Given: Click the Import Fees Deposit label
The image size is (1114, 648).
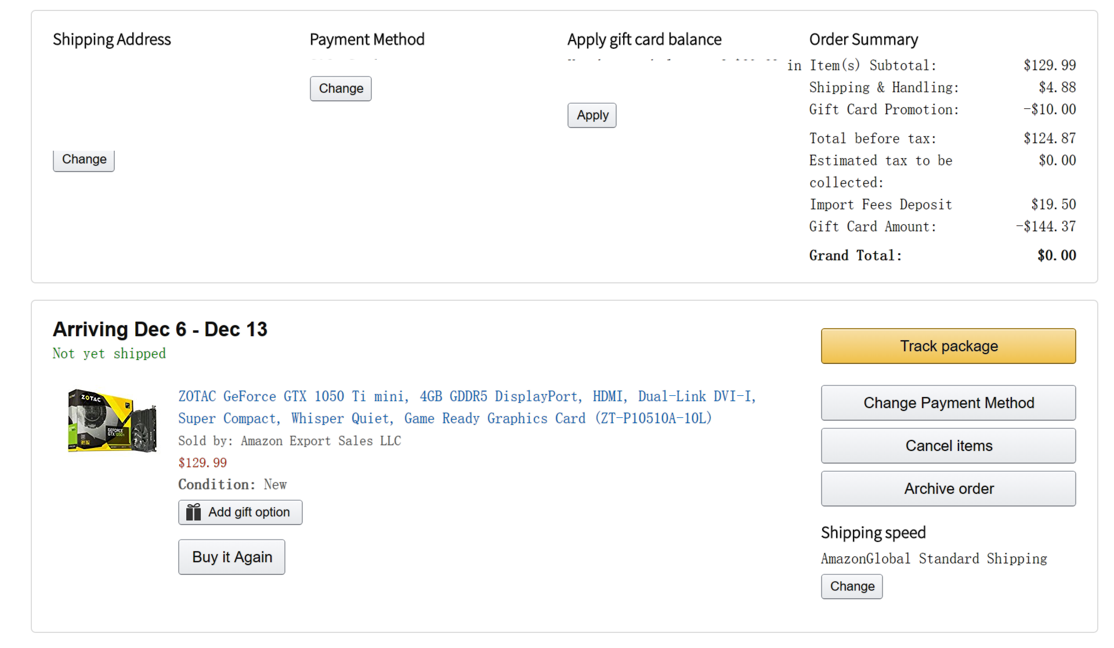Looking at the screenshot, I should [x=880, y=205].
